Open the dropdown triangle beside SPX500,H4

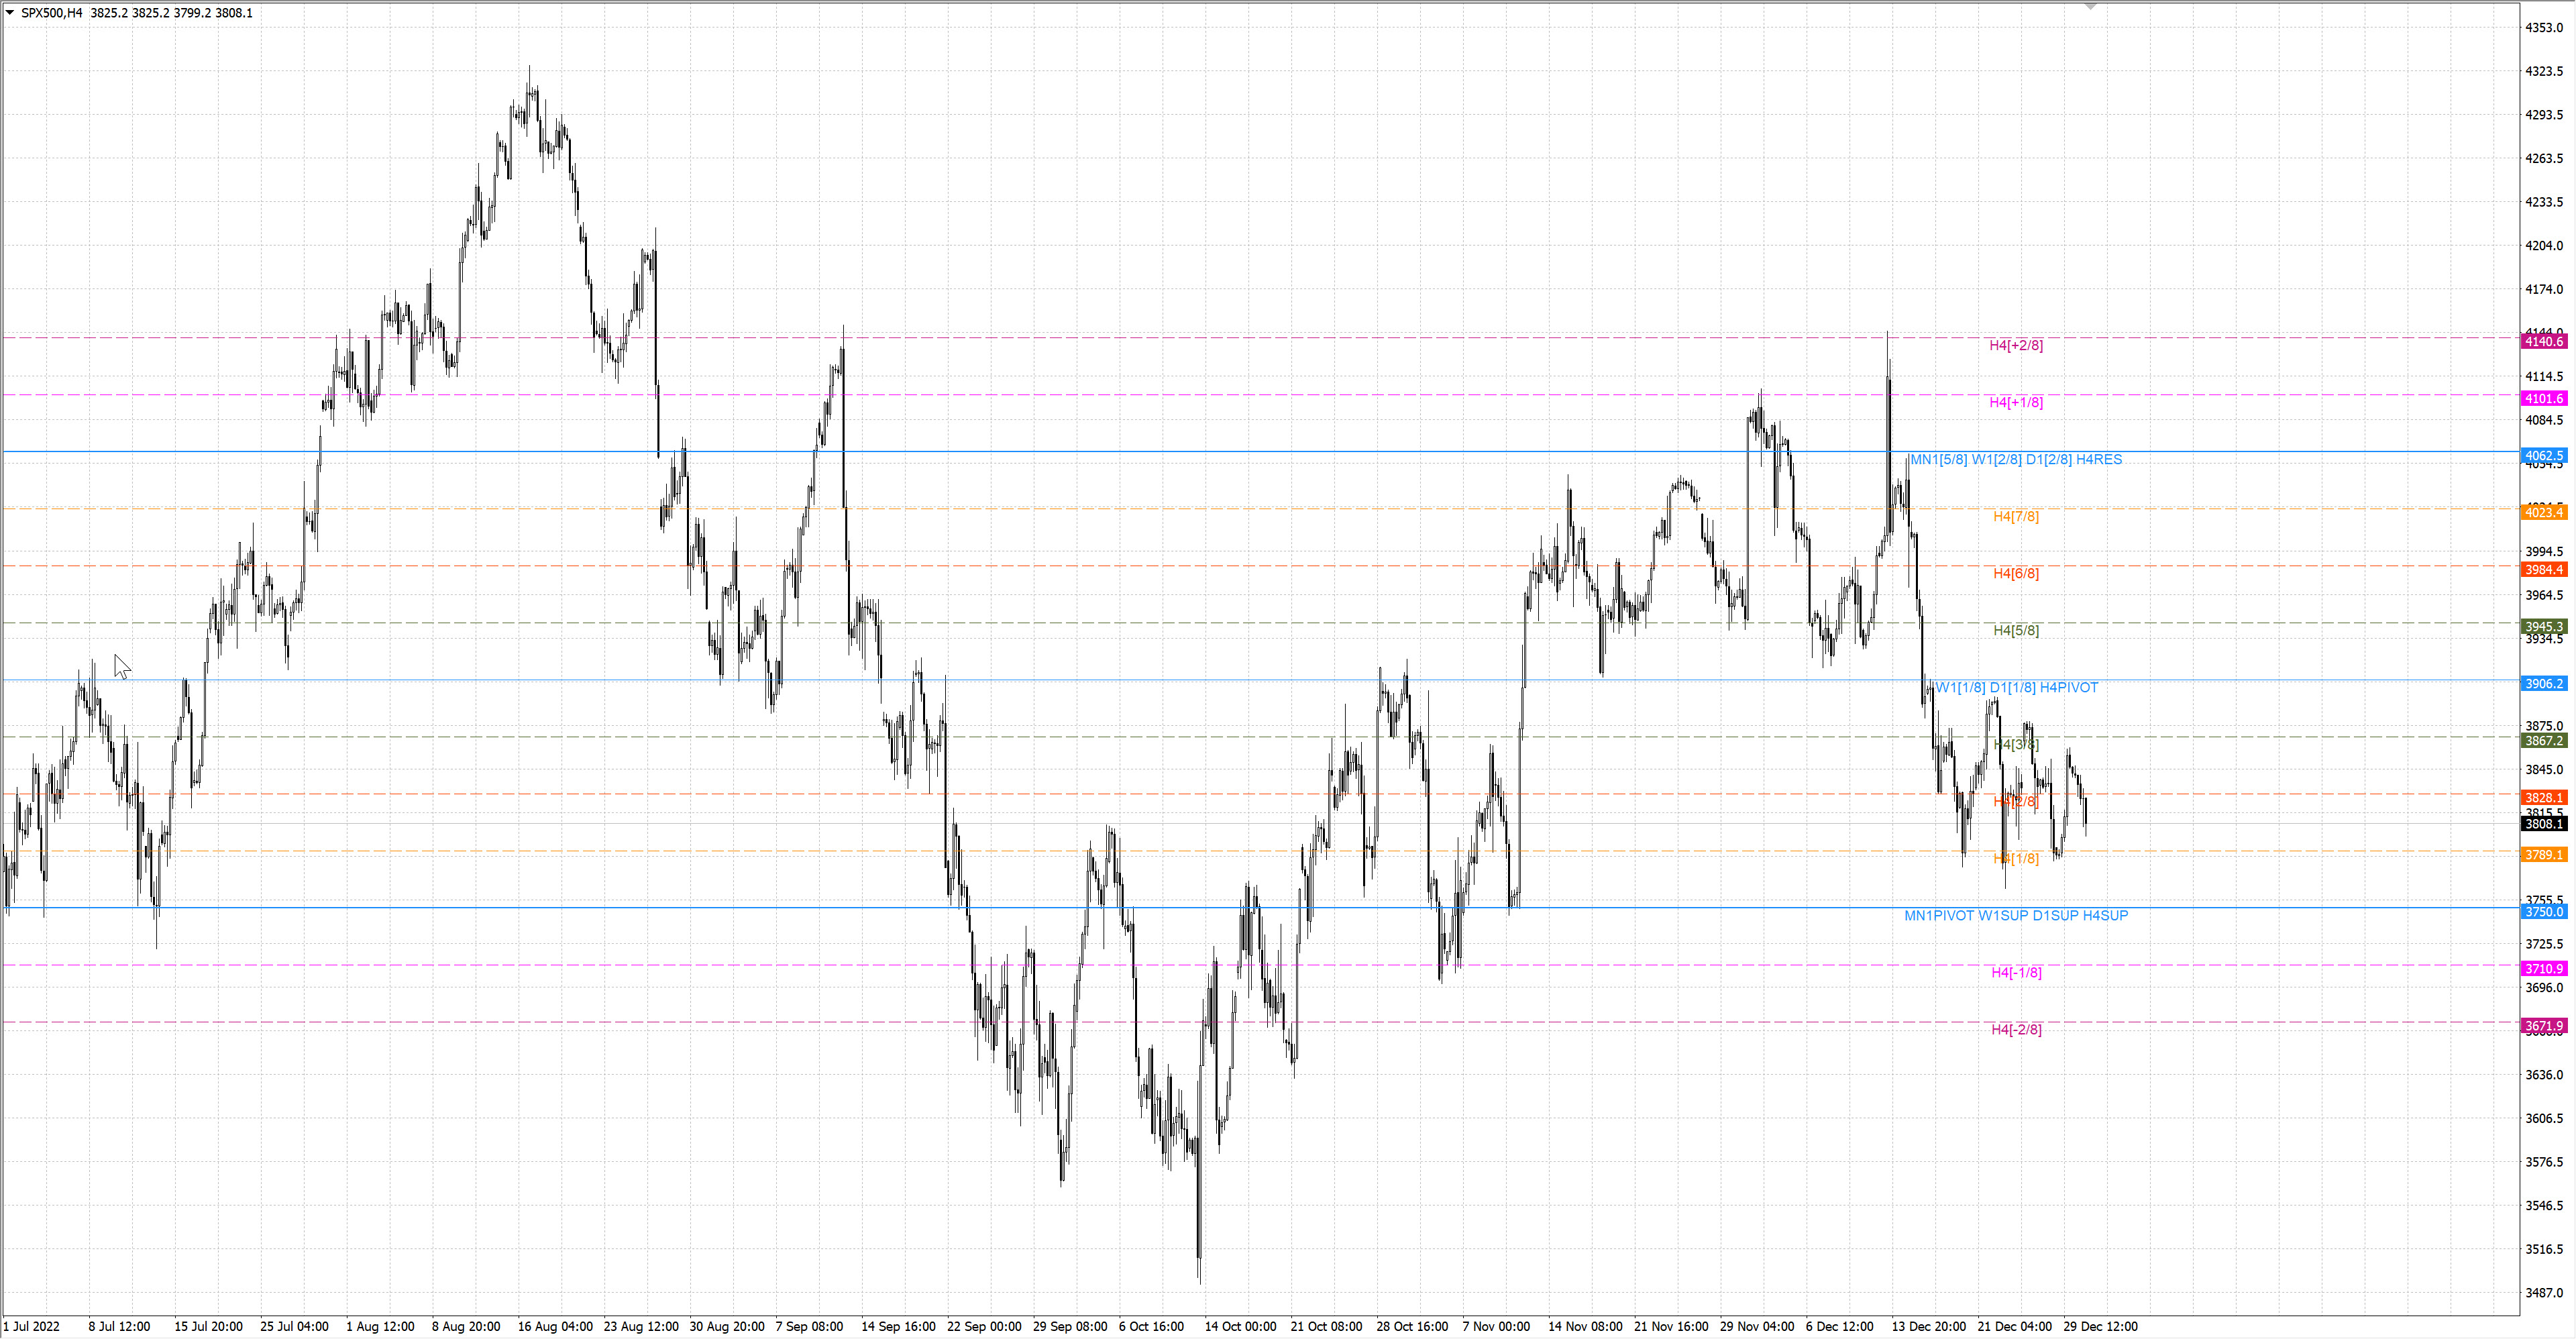coord(10,13)
